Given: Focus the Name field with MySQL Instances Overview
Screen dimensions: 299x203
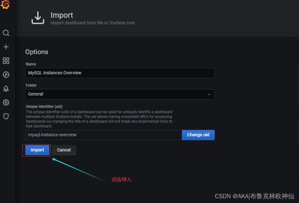Looking at the screenshot, I should [x=120, y=73].
